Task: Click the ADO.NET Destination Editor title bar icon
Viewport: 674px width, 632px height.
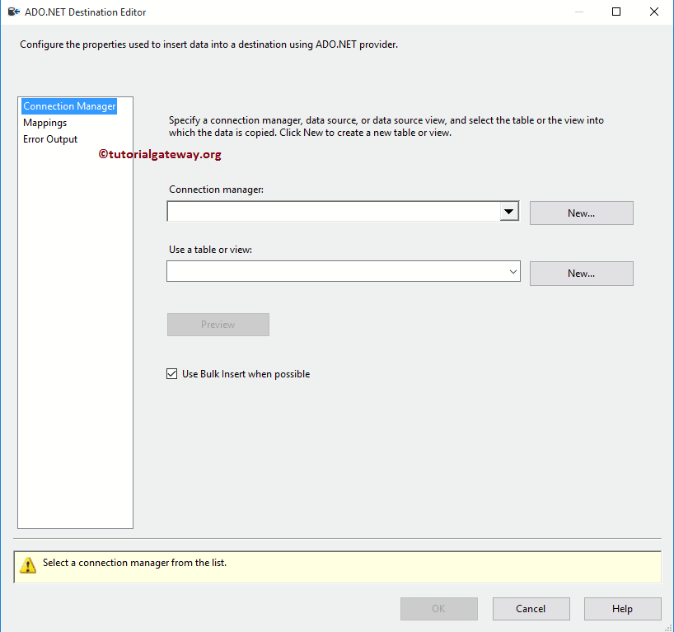Action: [x=13, y=12]
